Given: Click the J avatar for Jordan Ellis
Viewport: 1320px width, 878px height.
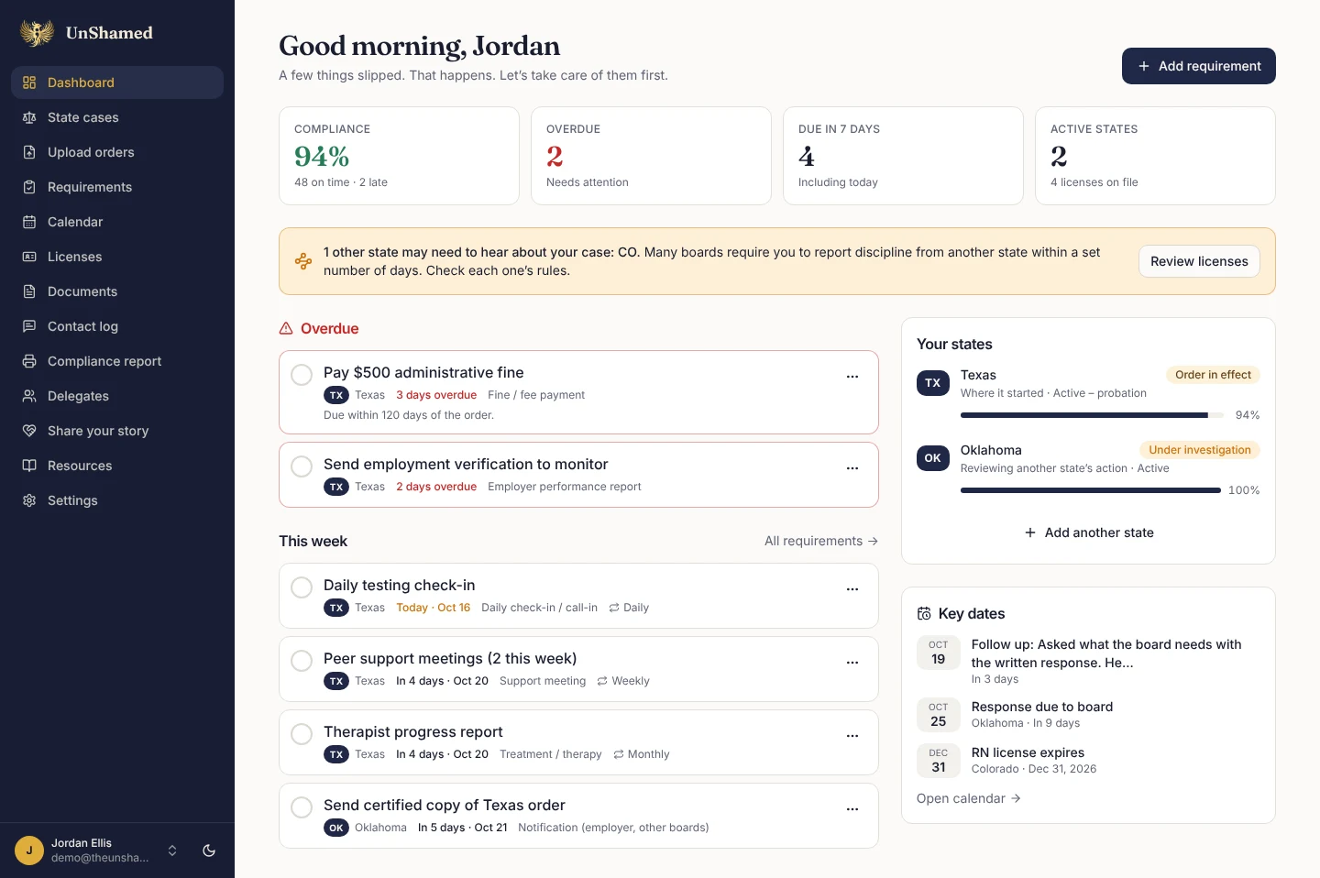Looking at the screenshot, I should coord(29,851).
